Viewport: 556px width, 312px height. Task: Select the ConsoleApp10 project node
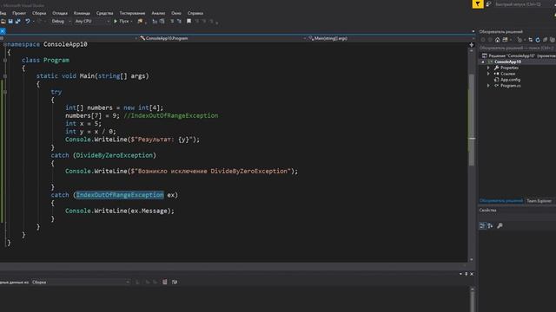pyautogui.click(x=507, y=62)
